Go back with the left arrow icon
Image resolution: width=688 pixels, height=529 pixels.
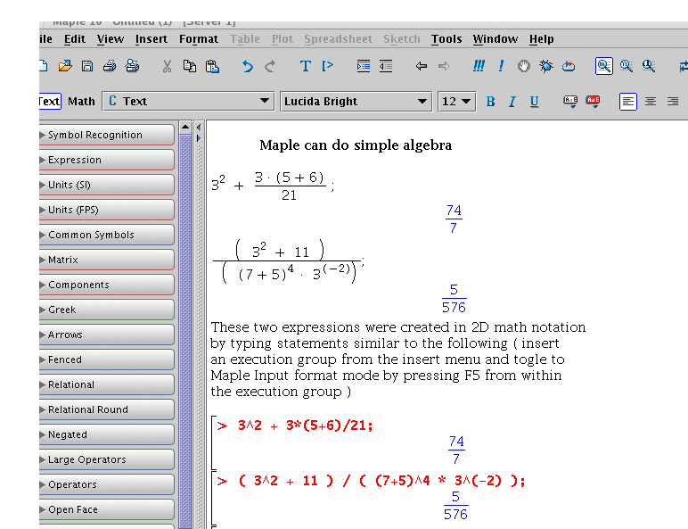tap(422, 66)
